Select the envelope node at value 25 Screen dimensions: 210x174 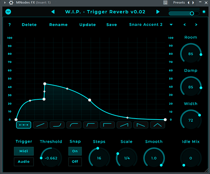[x=44, y=99]
